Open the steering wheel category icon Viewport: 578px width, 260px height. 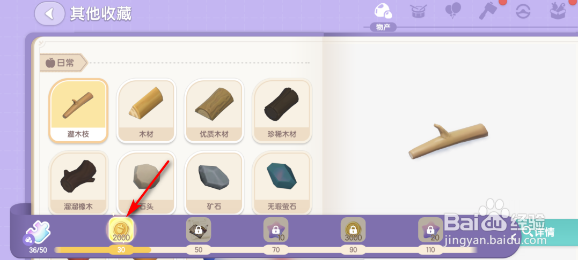[x=523, y=12]
